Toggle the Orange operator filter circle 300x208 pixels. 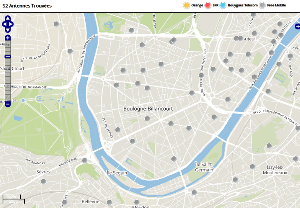(x=186, y=5)
